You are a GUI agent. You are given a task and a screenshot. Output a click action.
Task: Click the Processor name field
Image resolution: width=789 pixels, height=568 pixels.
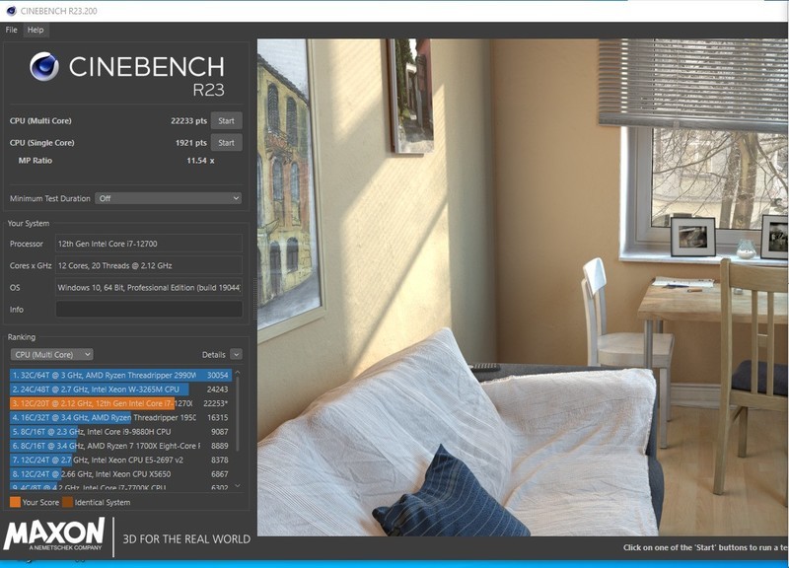(148, 244)
